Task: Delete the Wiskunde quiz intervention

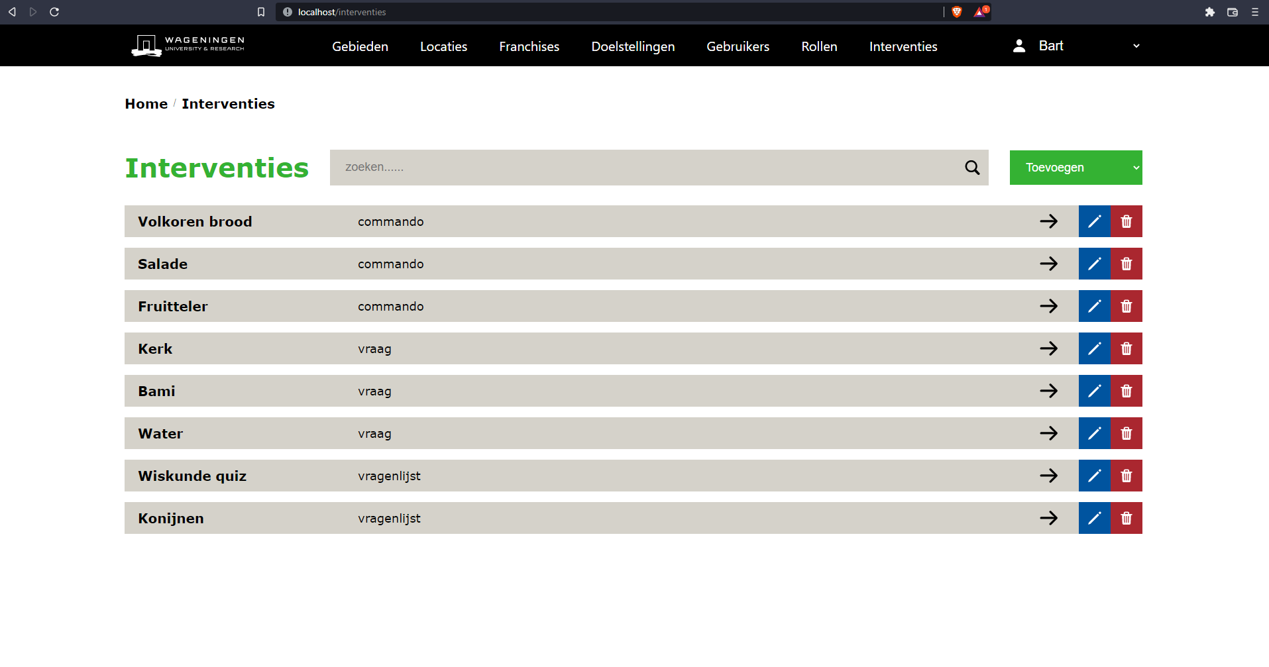Action: click(x=1127, y=476)
